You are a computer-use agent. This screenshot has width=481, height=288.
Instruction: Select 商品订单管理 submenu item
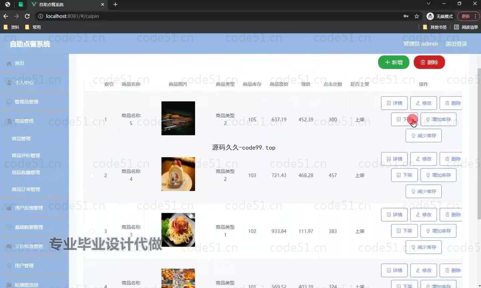click(x=26, y=189)
